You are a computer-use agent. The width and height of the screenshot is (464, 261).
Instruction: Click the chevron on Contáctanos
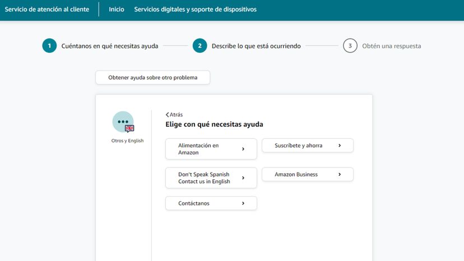pos(243,203)
